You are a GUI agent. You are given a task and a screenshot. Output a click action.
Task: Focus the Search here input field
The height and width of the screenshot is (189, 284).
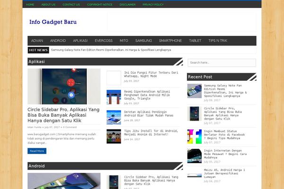222,62
